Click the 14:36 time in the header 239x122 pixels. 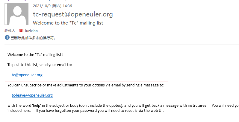coord(67,6)
